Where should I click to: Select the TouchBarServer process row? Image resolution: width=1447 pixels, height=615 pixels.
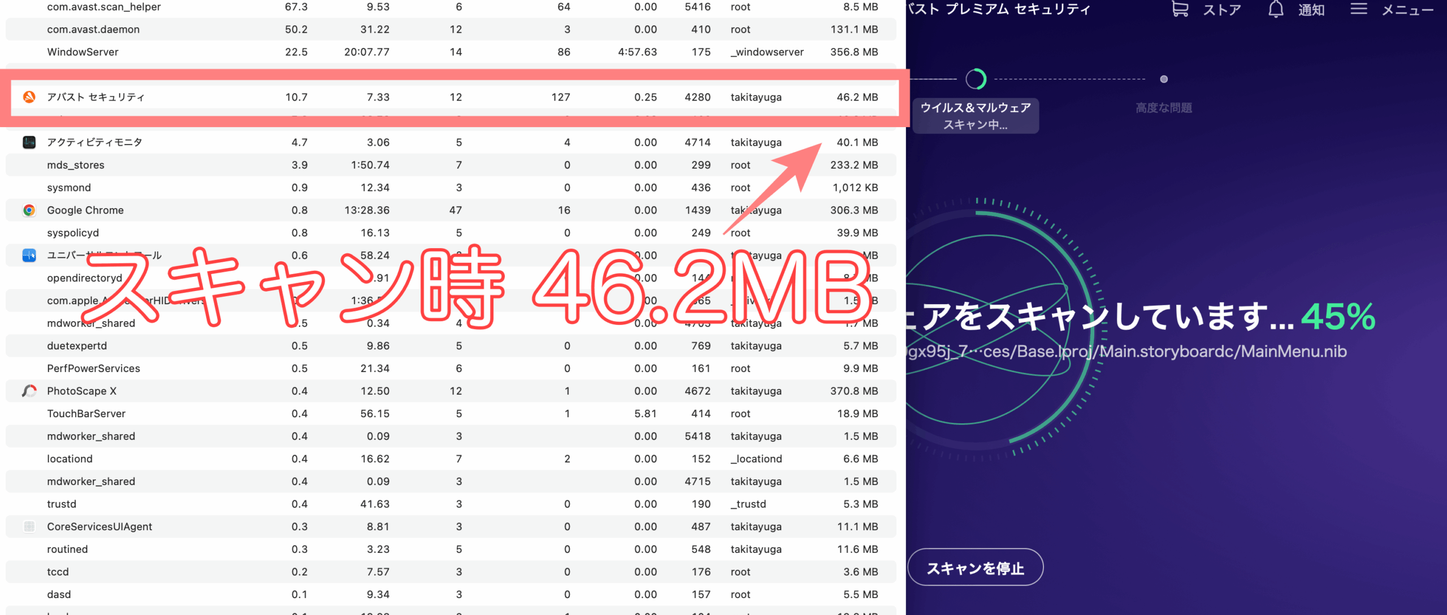(x=450, y=413)
